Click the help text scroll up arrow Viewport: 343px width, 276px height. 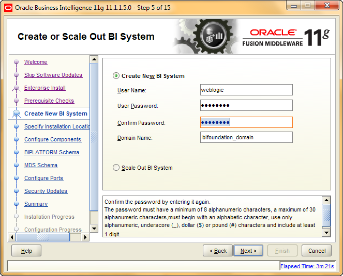[326, 200]
